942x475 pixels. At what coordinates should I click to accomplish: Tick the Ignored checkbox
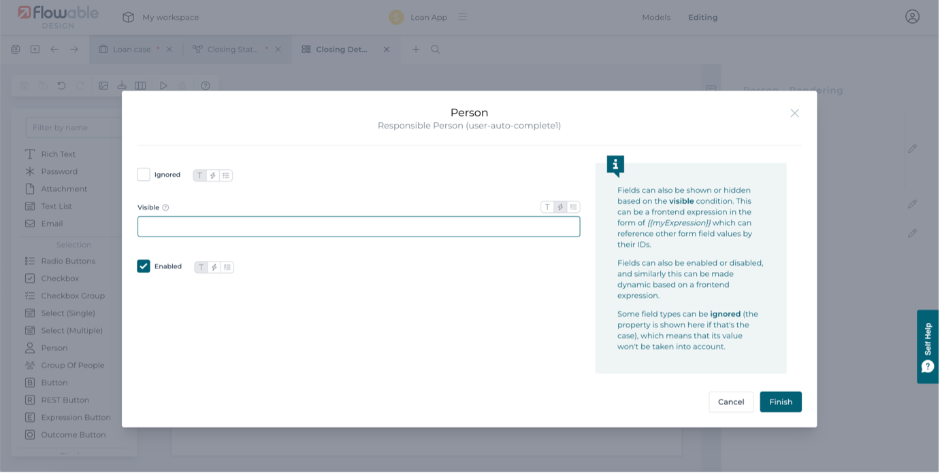pos(144,175)
